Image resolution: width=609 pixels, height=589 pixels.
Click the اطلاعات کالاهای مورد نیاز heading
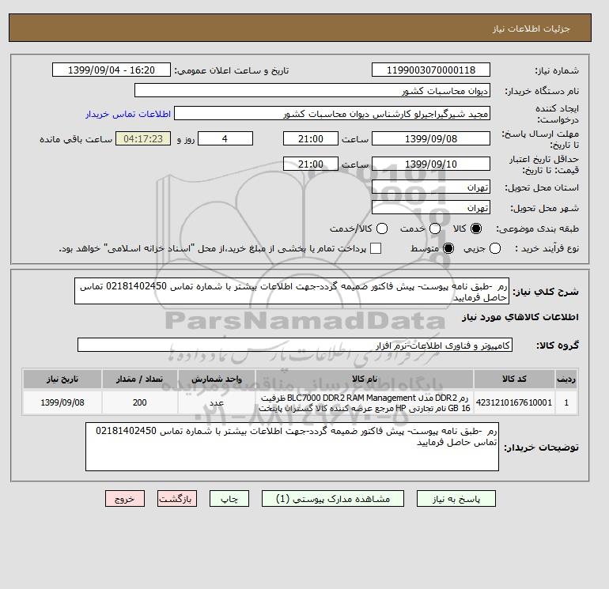coord(520,317)
